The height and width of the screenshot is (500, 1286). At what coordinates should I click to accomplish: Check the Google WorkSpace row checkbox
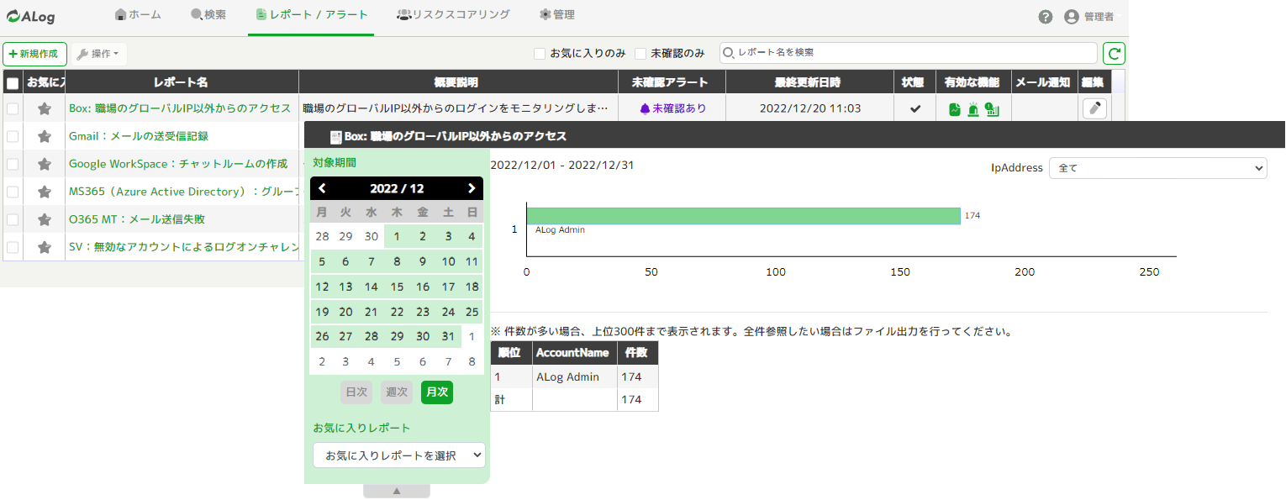pos(13,164)
